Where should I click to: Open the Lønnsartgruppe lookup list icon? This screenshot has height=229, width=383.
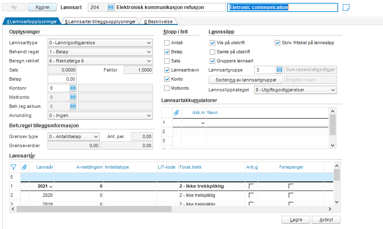[279, 70]
